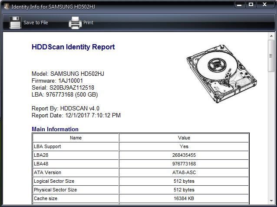277x207 pixels.
Task: Click the scrollbar up arrow
Action: [271, 36]
